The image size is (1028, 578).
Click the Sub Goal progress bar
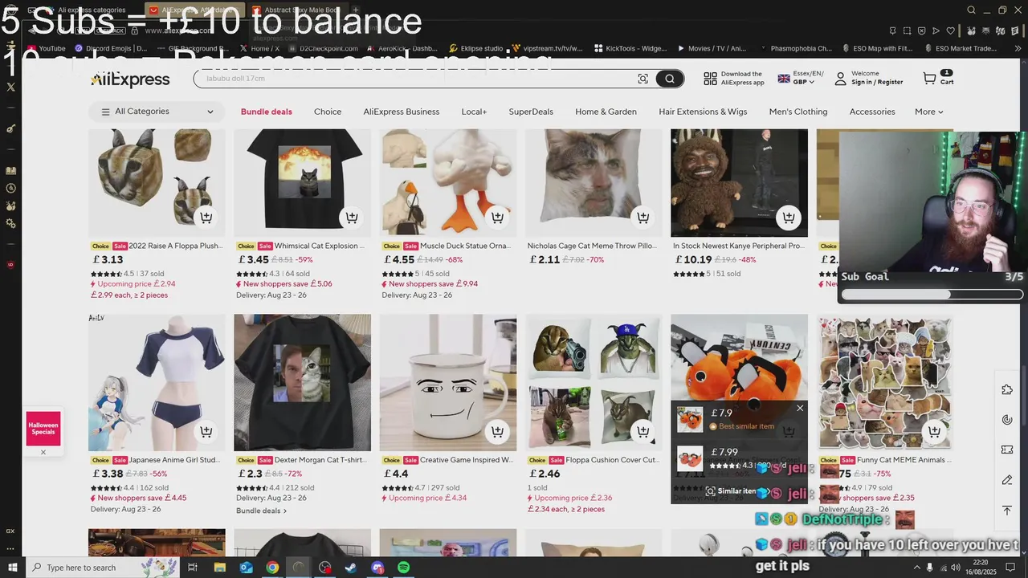pyautogui.click(x=932, y=295)
